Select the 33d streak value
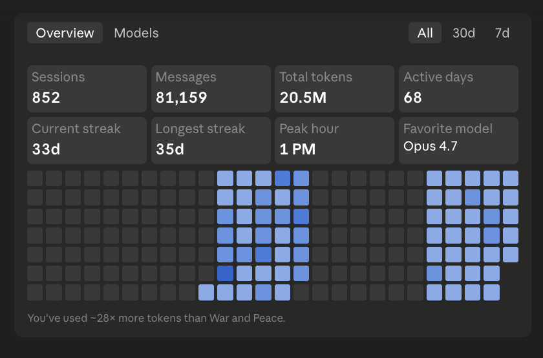 [x=46, y=149]
